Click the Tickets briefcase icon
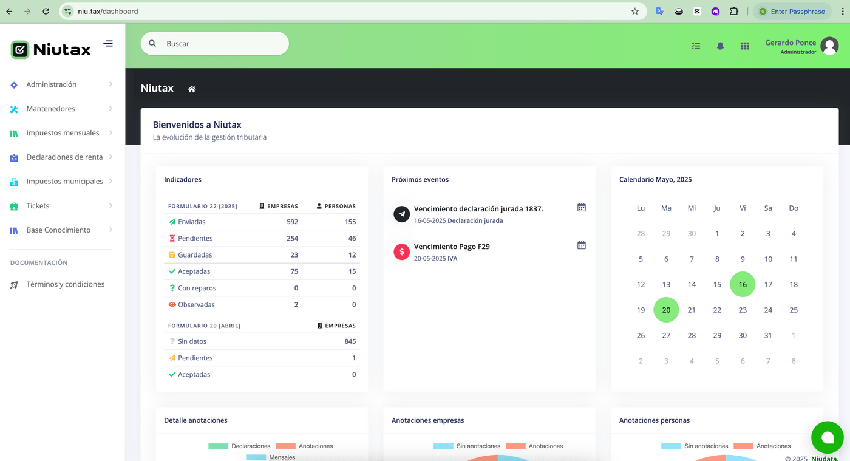 click(x=14, y=207)
